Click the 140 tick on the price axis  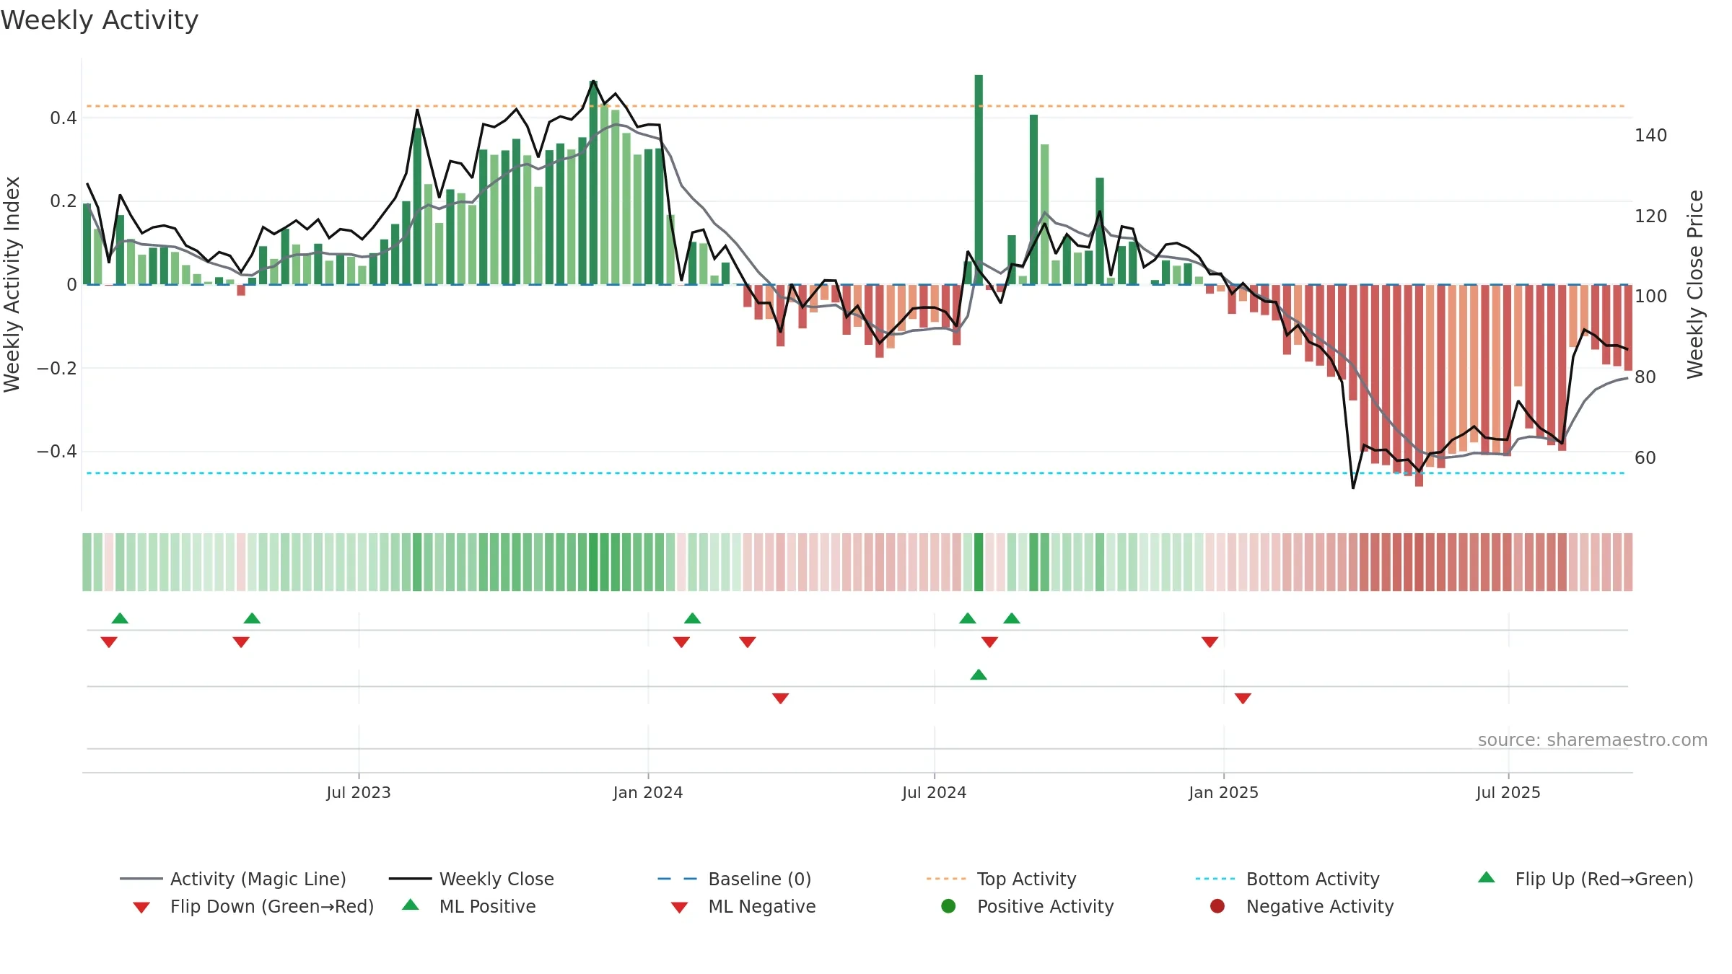[1651, 135]
